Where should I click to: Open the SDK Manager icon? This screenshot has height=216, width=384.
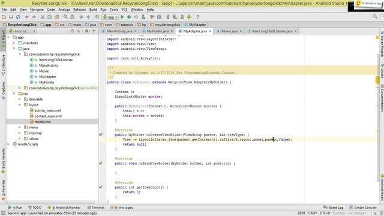[x=182, y=17]
